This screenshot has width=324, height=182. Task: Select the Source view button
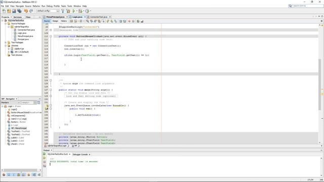click(x=47, y=21)
